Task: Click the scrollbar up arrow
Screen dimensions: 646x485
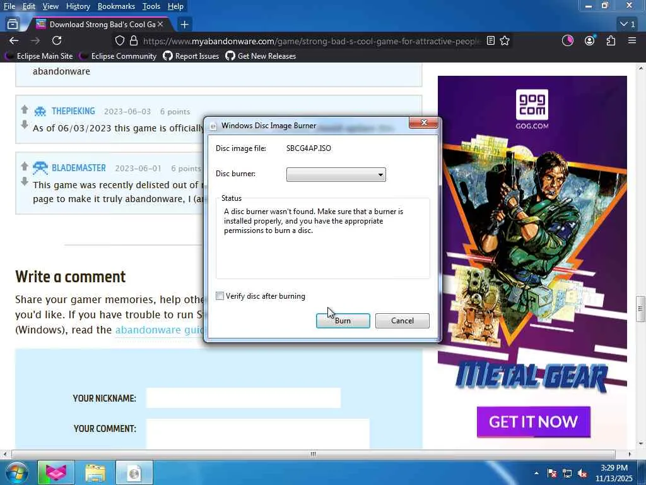Action: tap(641, 68)
